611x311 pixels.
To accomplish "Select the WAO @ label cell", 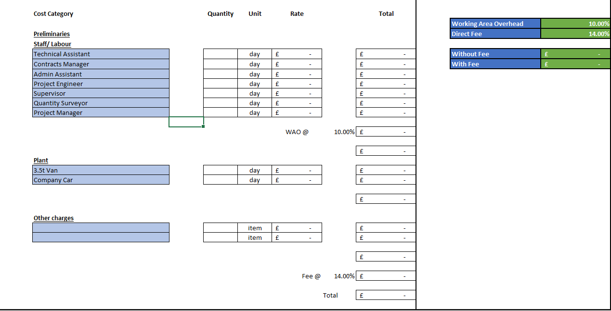I will pyautogui.click(x=297, y=132).
